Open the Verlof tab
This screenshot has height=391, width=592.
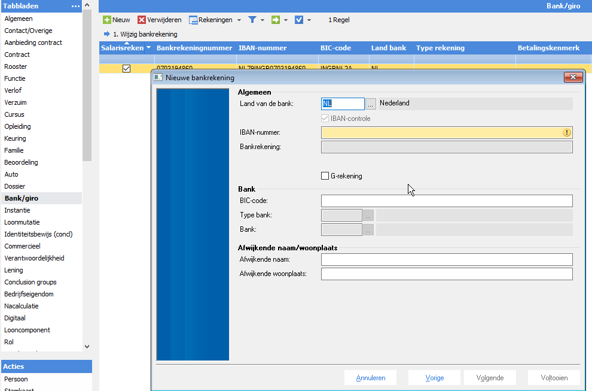coord(13,90)
